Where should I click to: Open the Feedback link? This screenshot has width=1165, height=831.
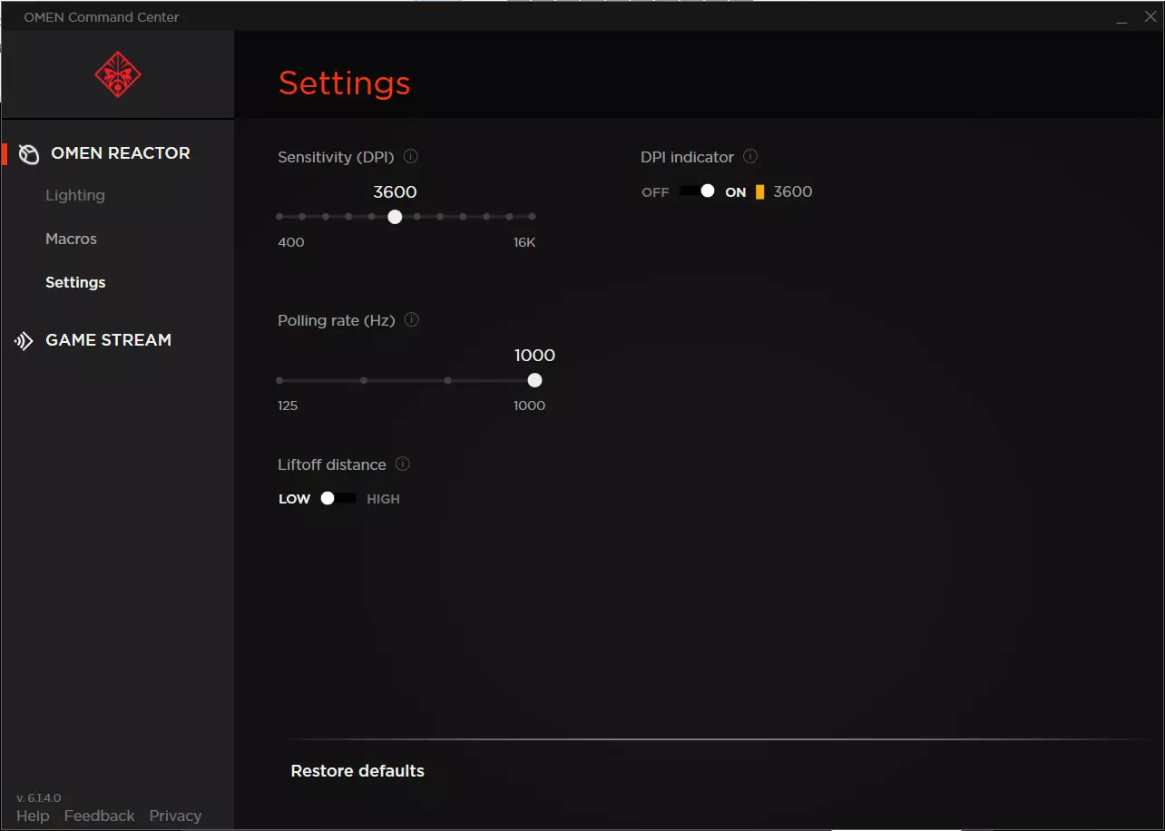99,816
